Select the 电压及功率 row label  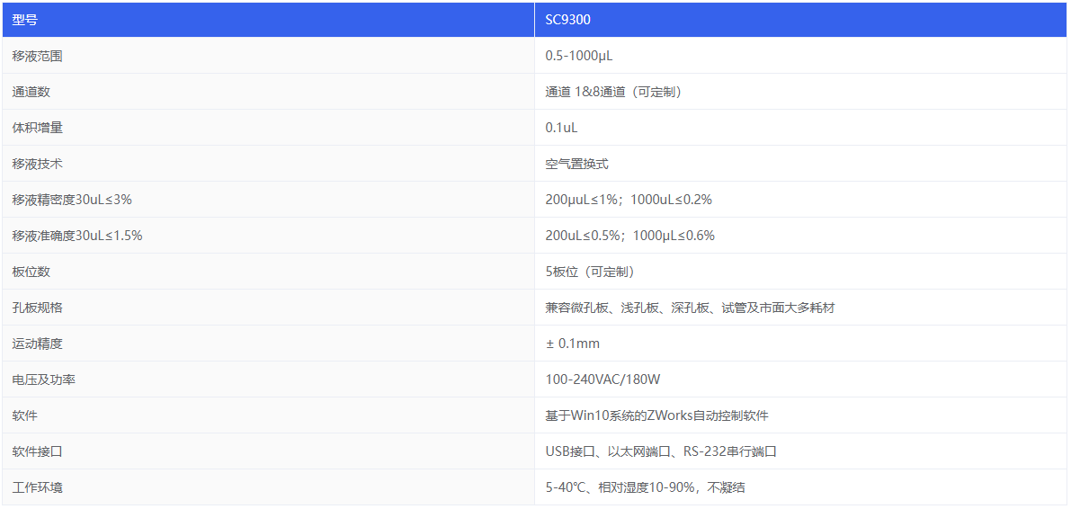pyautogui.click(x=44, y=380)
